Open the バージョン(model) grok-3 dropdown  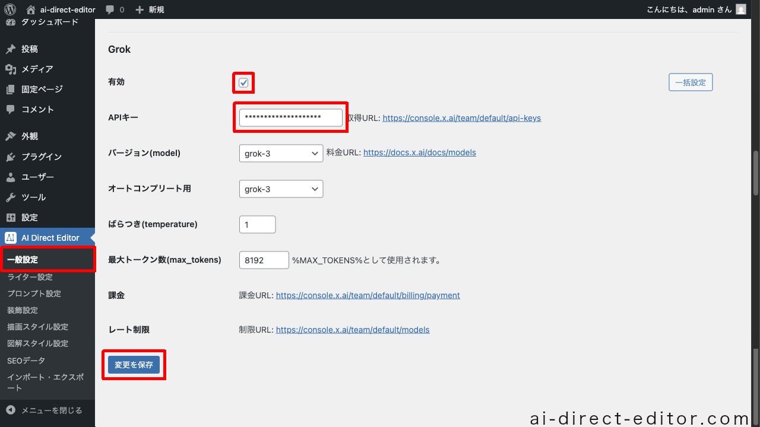pos(281,153)
